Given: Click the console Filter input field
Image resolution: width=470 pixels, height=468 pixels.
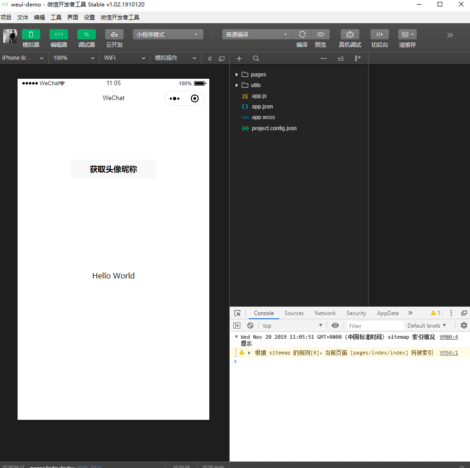Looking at the screenshot, I should [x=375, y=326].
